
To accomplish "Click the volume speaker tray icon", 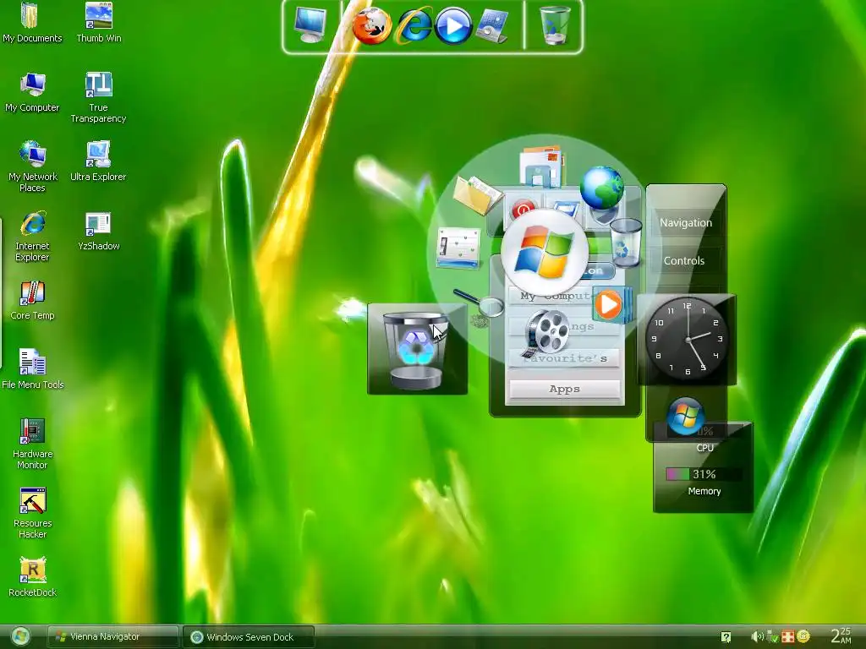I will (757, 637).
